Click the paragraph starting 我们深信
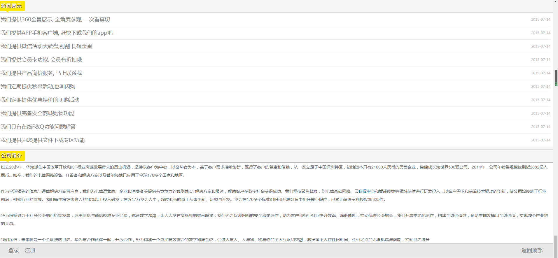The width and height of the screenshot is (558, 258). coord(215,240)
